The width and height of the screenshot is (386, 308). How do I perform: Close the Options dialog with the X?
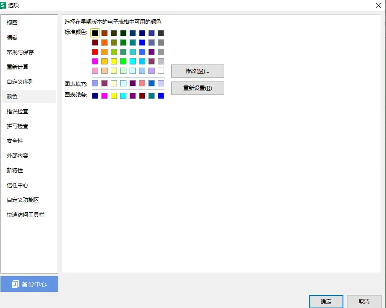[378, 5]
